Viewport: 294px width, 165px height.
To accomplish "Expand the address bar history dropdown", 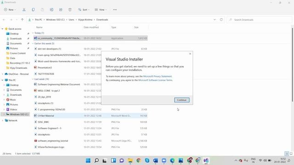I will tap(215, 20).
